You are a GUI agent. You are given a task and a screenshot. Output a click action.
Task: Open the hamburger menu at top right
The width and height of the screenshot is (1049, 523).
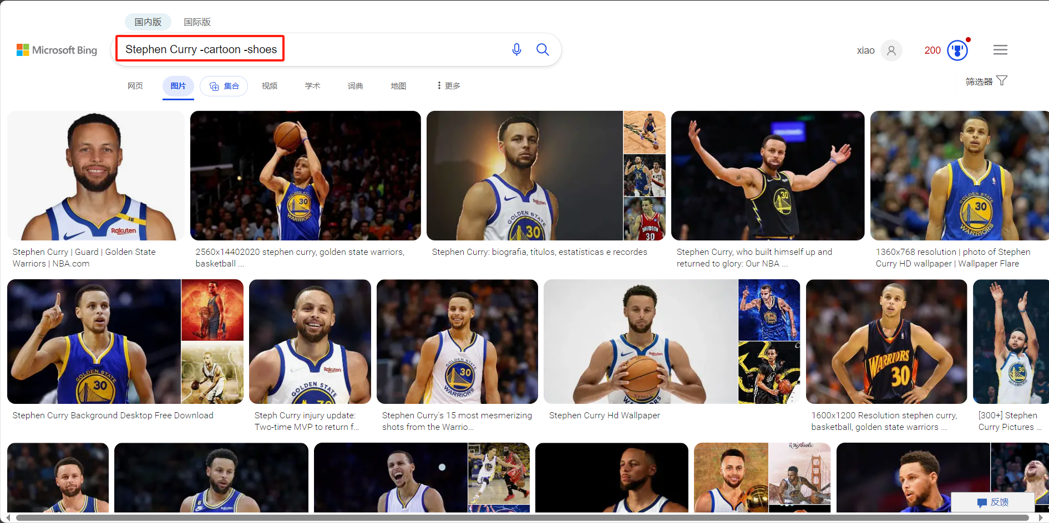1000,49
